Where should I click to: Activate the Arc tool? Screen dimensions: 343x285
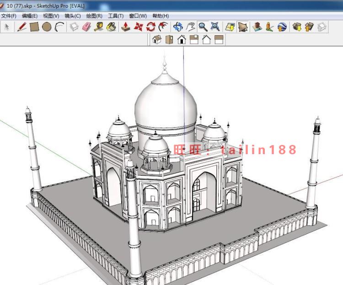(59, 27)
